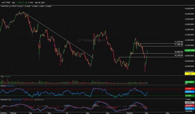Open the MACD(26,12,9) indicator title

point(5,99)
